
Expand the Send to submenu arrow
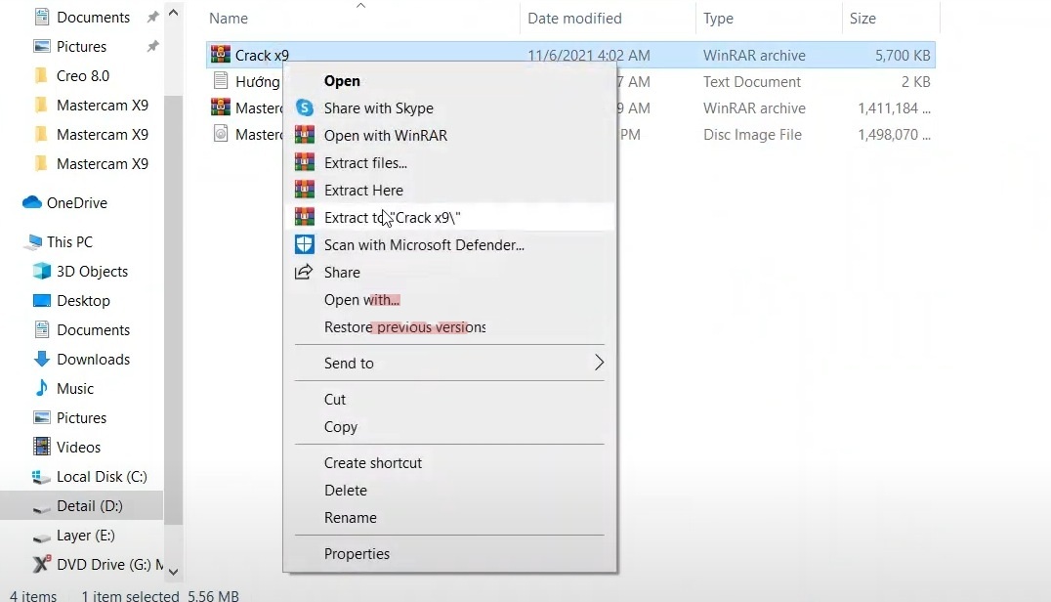tap(599, 363)
